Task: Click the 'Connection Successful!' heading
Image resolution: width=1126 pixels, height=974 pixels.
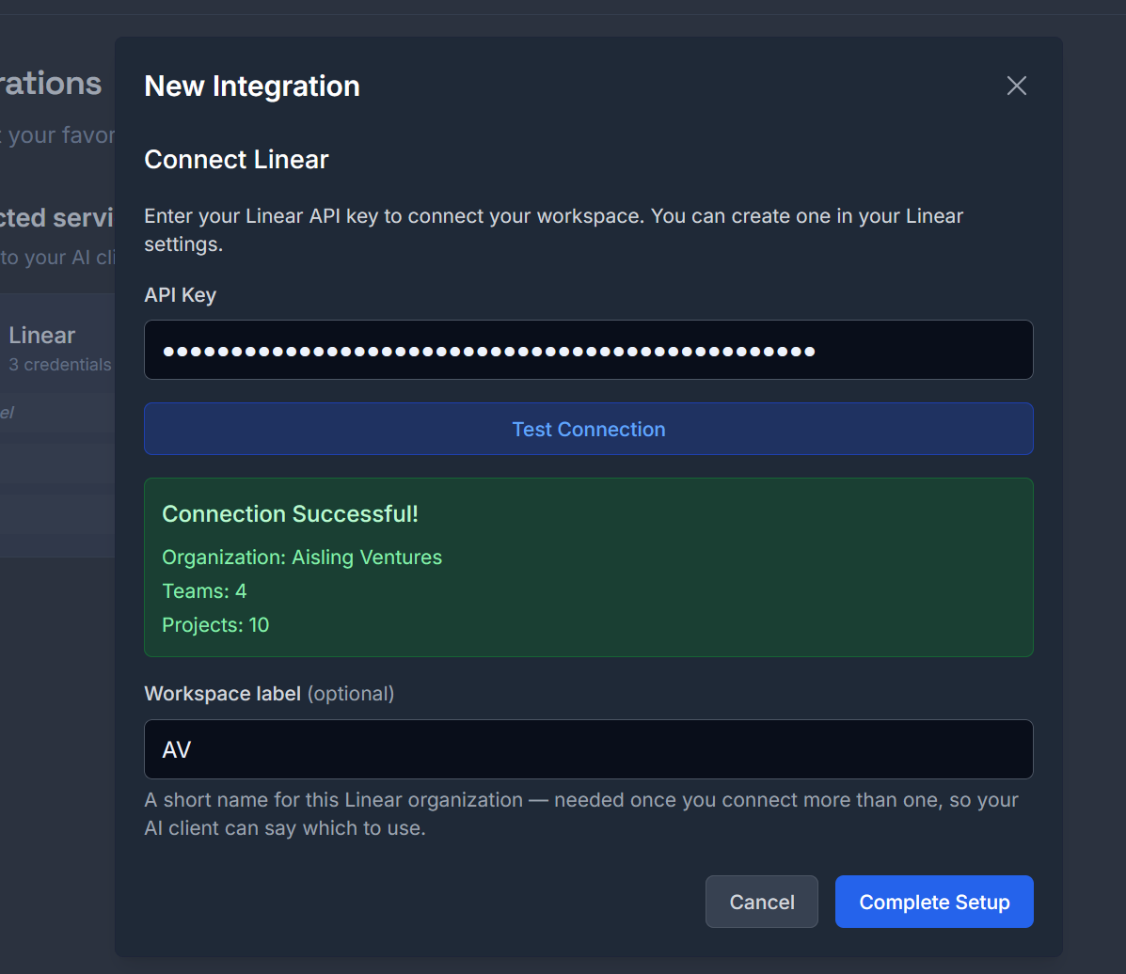Action: click(x=290, y=514)
